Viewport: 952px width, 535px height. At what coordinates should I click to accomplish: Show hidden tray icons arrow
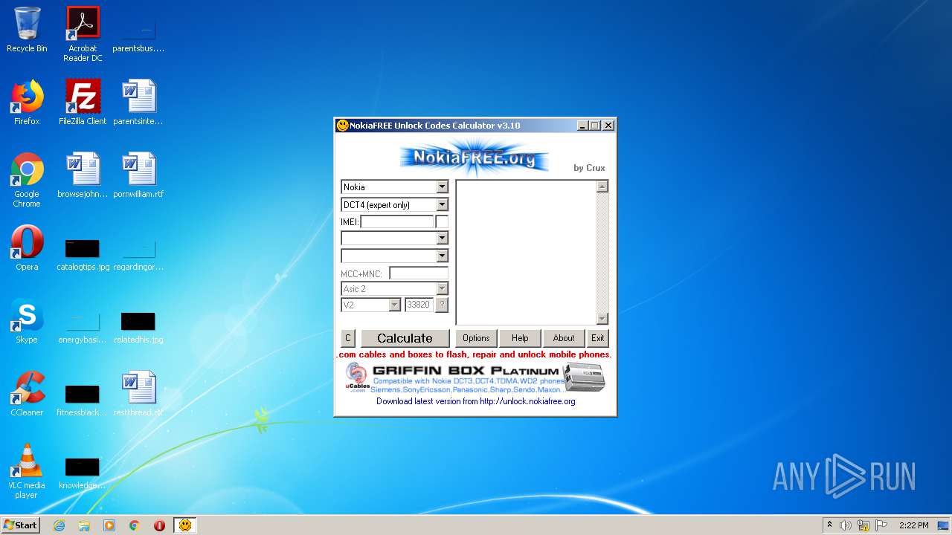tap(829, 525)
